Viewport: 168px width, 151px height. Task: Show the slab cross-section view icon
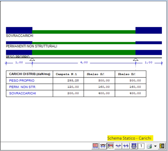[x=103, y=146]
